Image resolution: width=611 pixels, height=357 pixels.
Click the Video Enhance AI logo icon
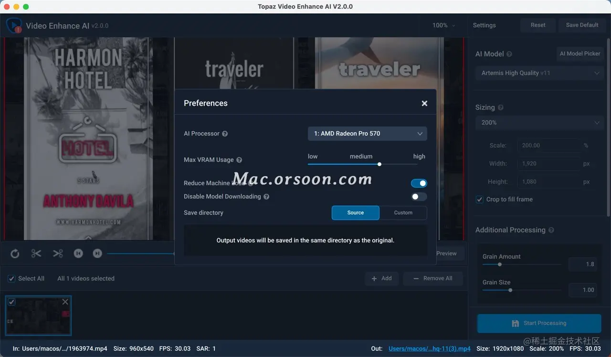point(14,25)
